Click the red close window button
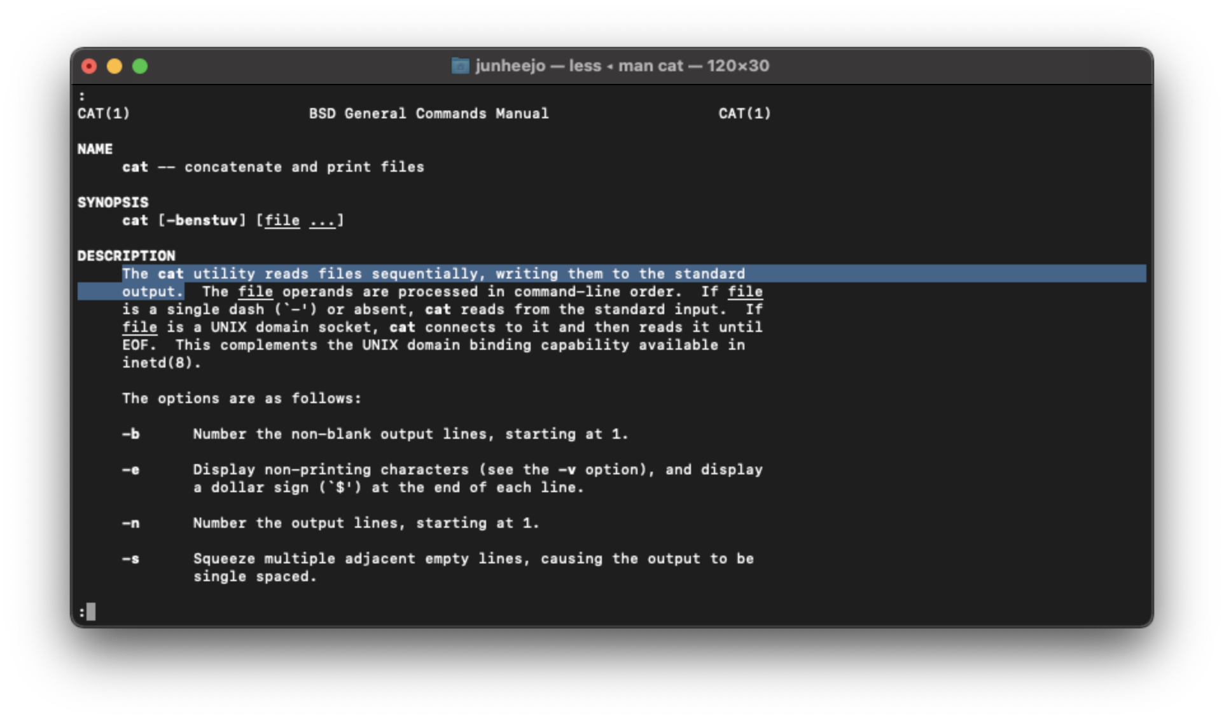 click(x=89, y=66)
